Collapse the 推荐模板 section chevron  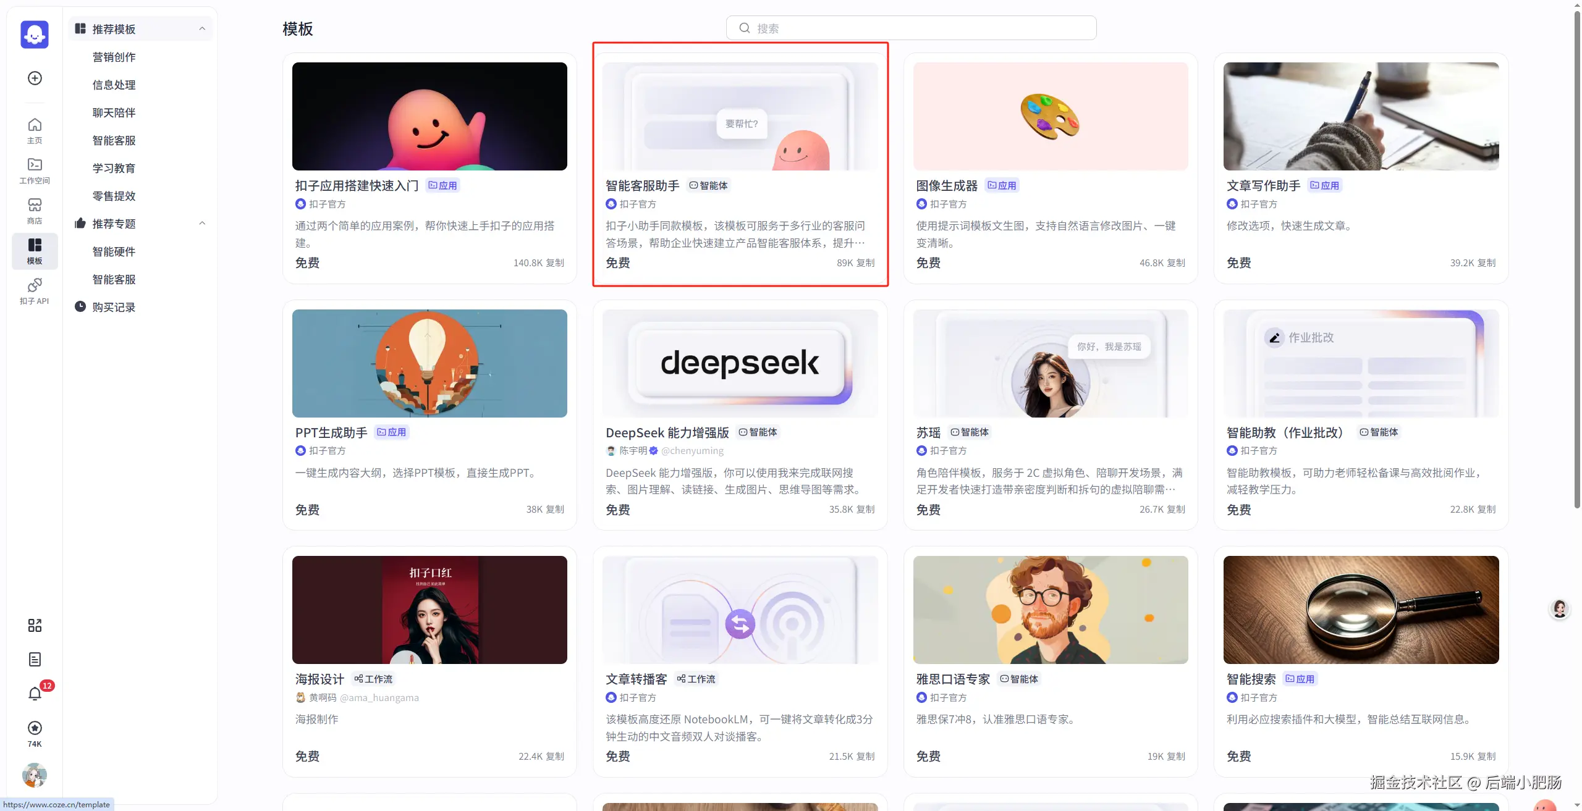(202, 28)
